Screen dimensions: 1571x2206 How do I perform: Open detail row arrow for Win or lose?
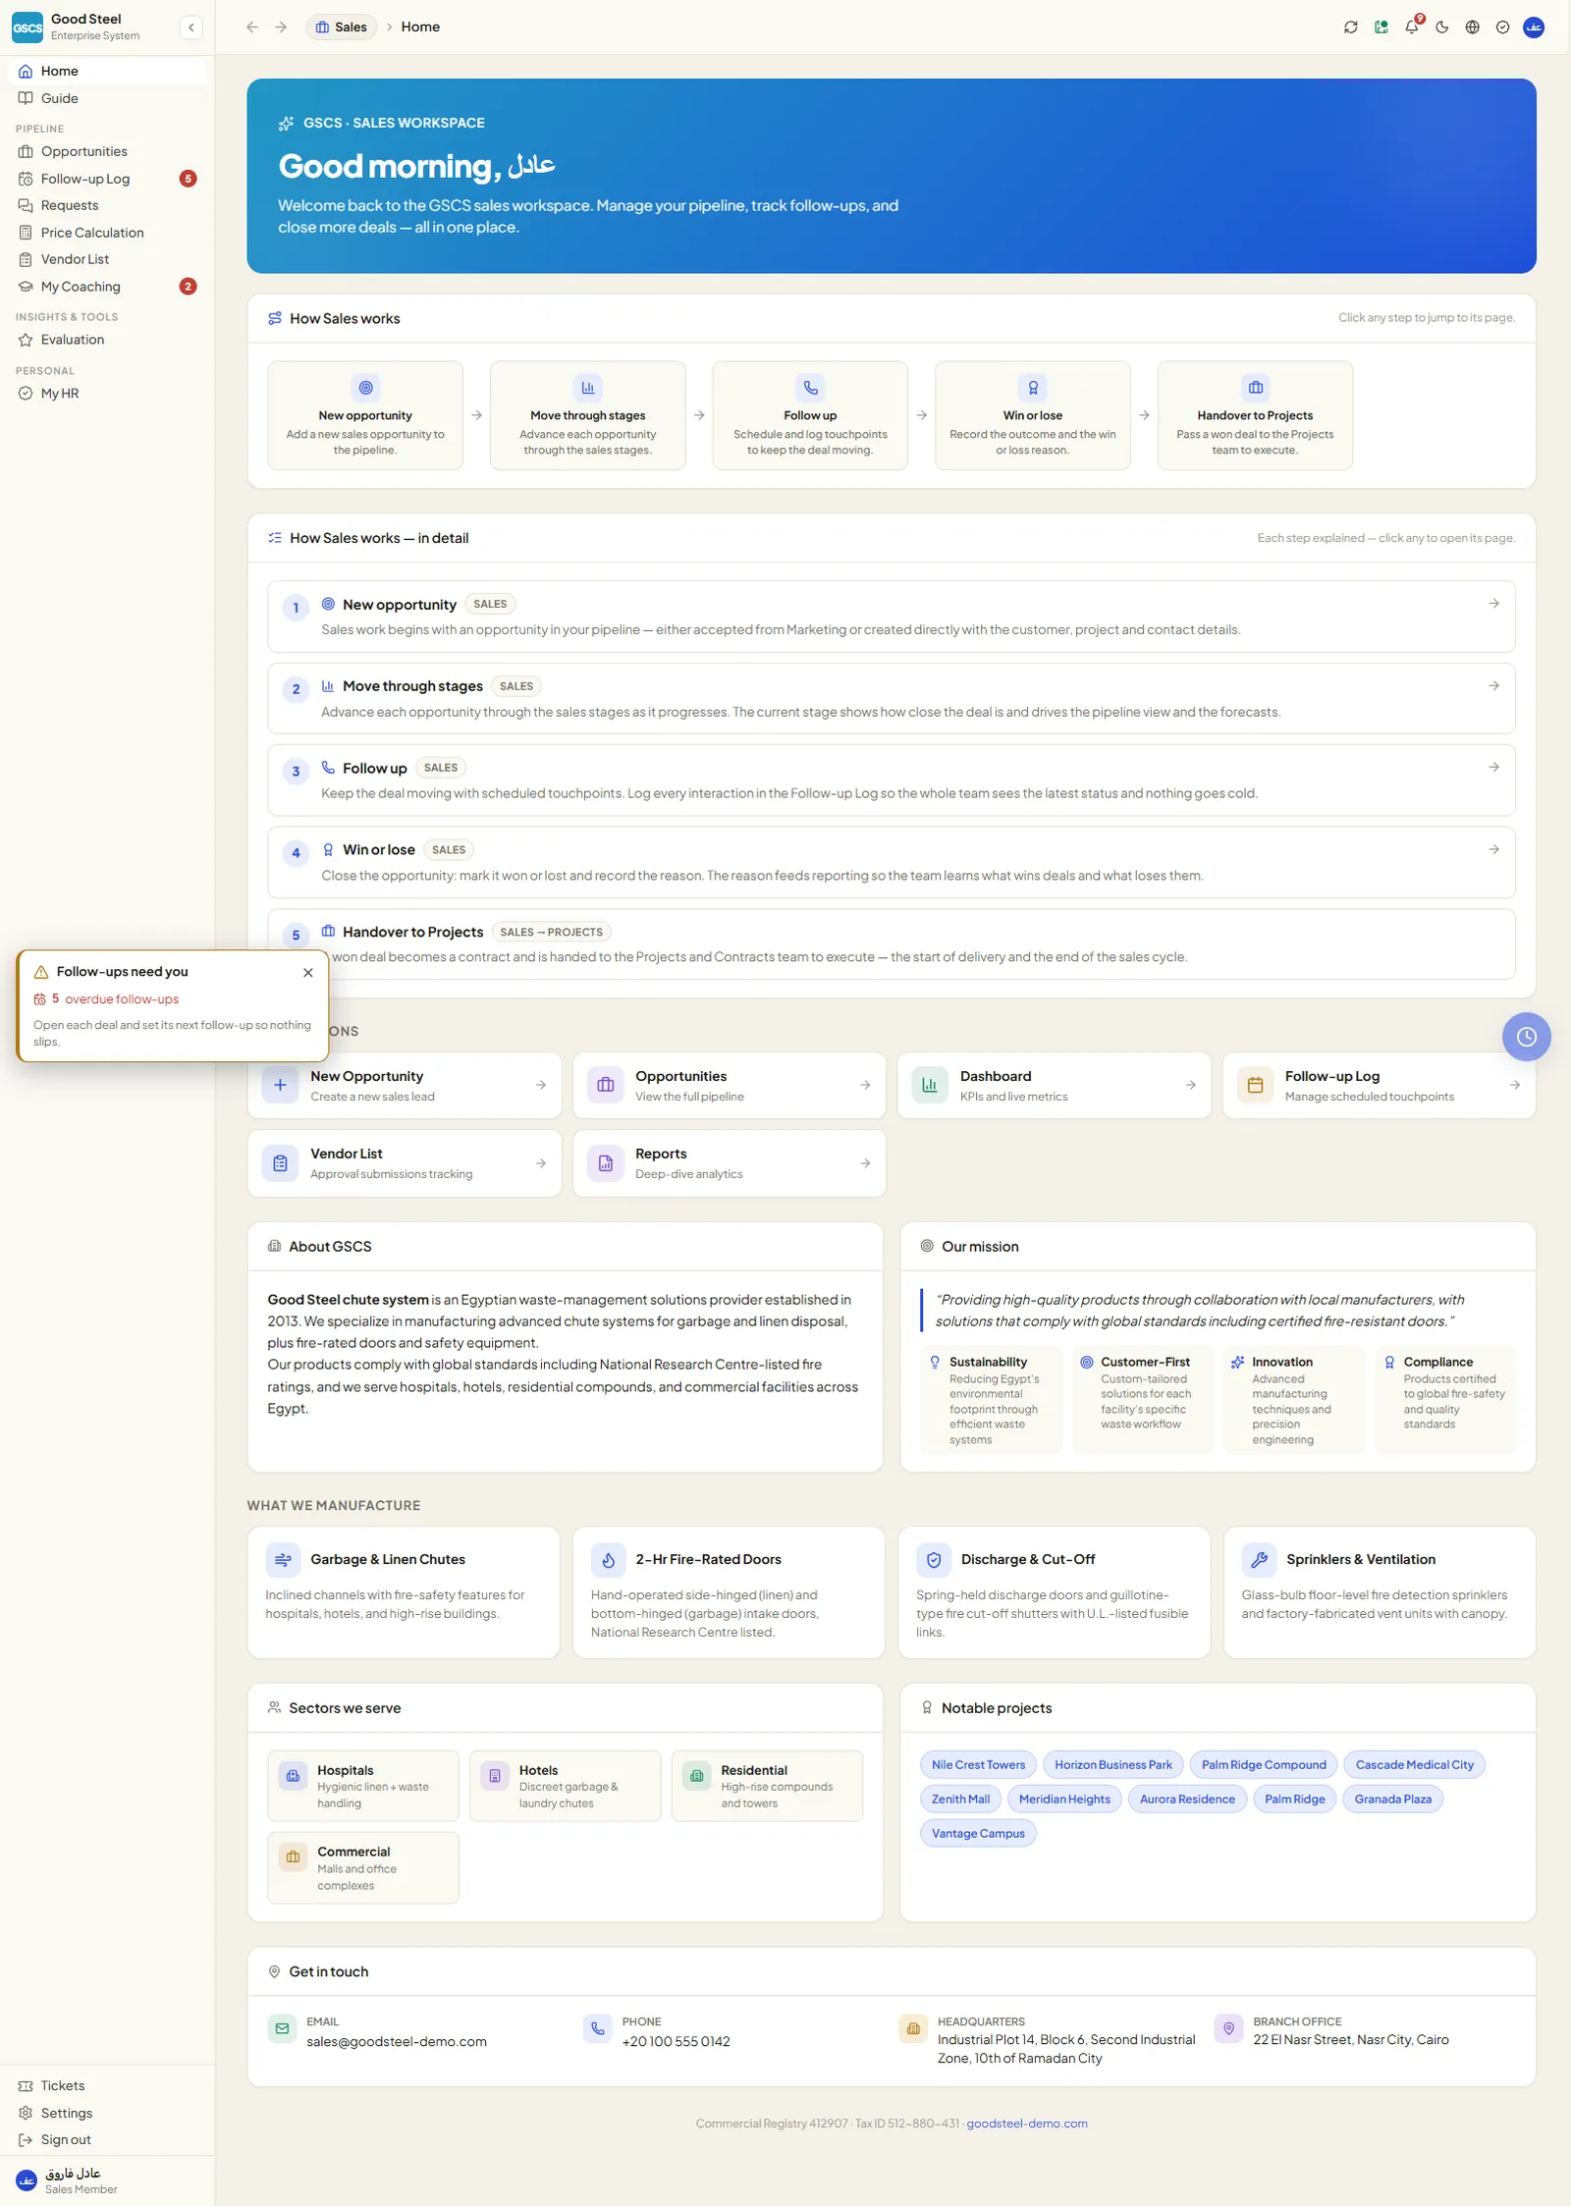pos(1493,849)
